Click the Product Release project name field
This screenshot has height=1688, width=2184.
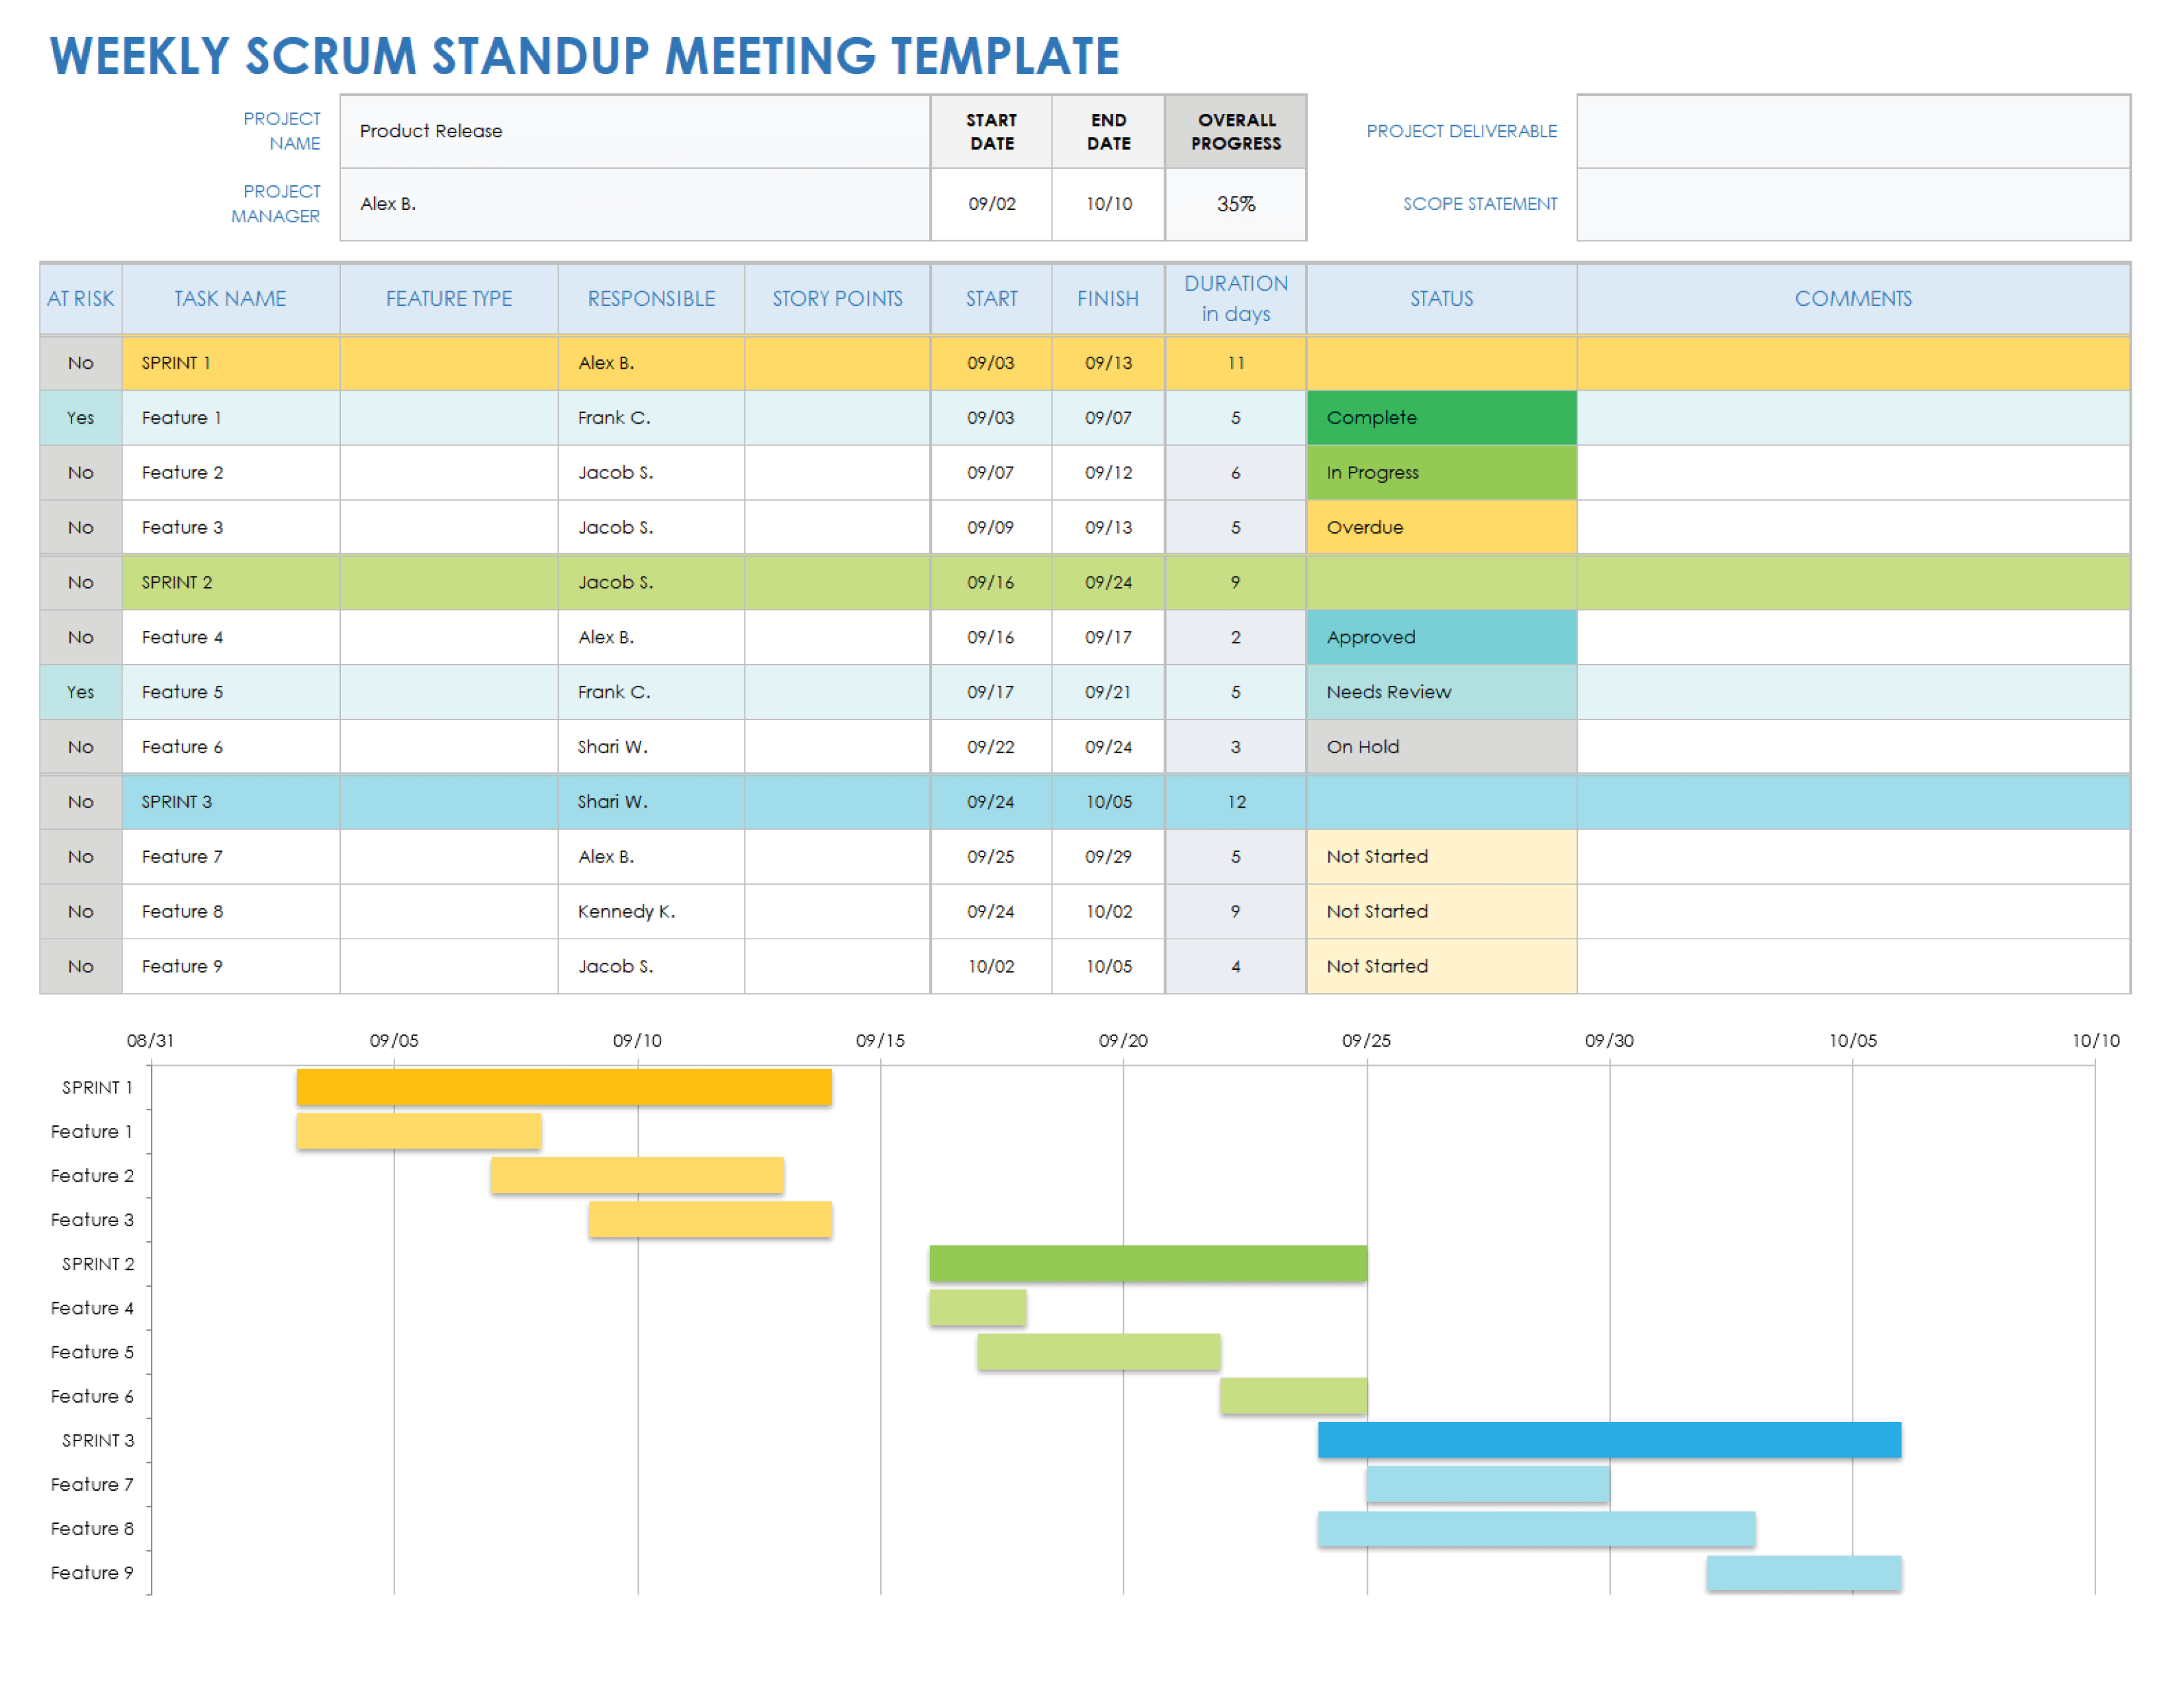(x=635, y=131)
